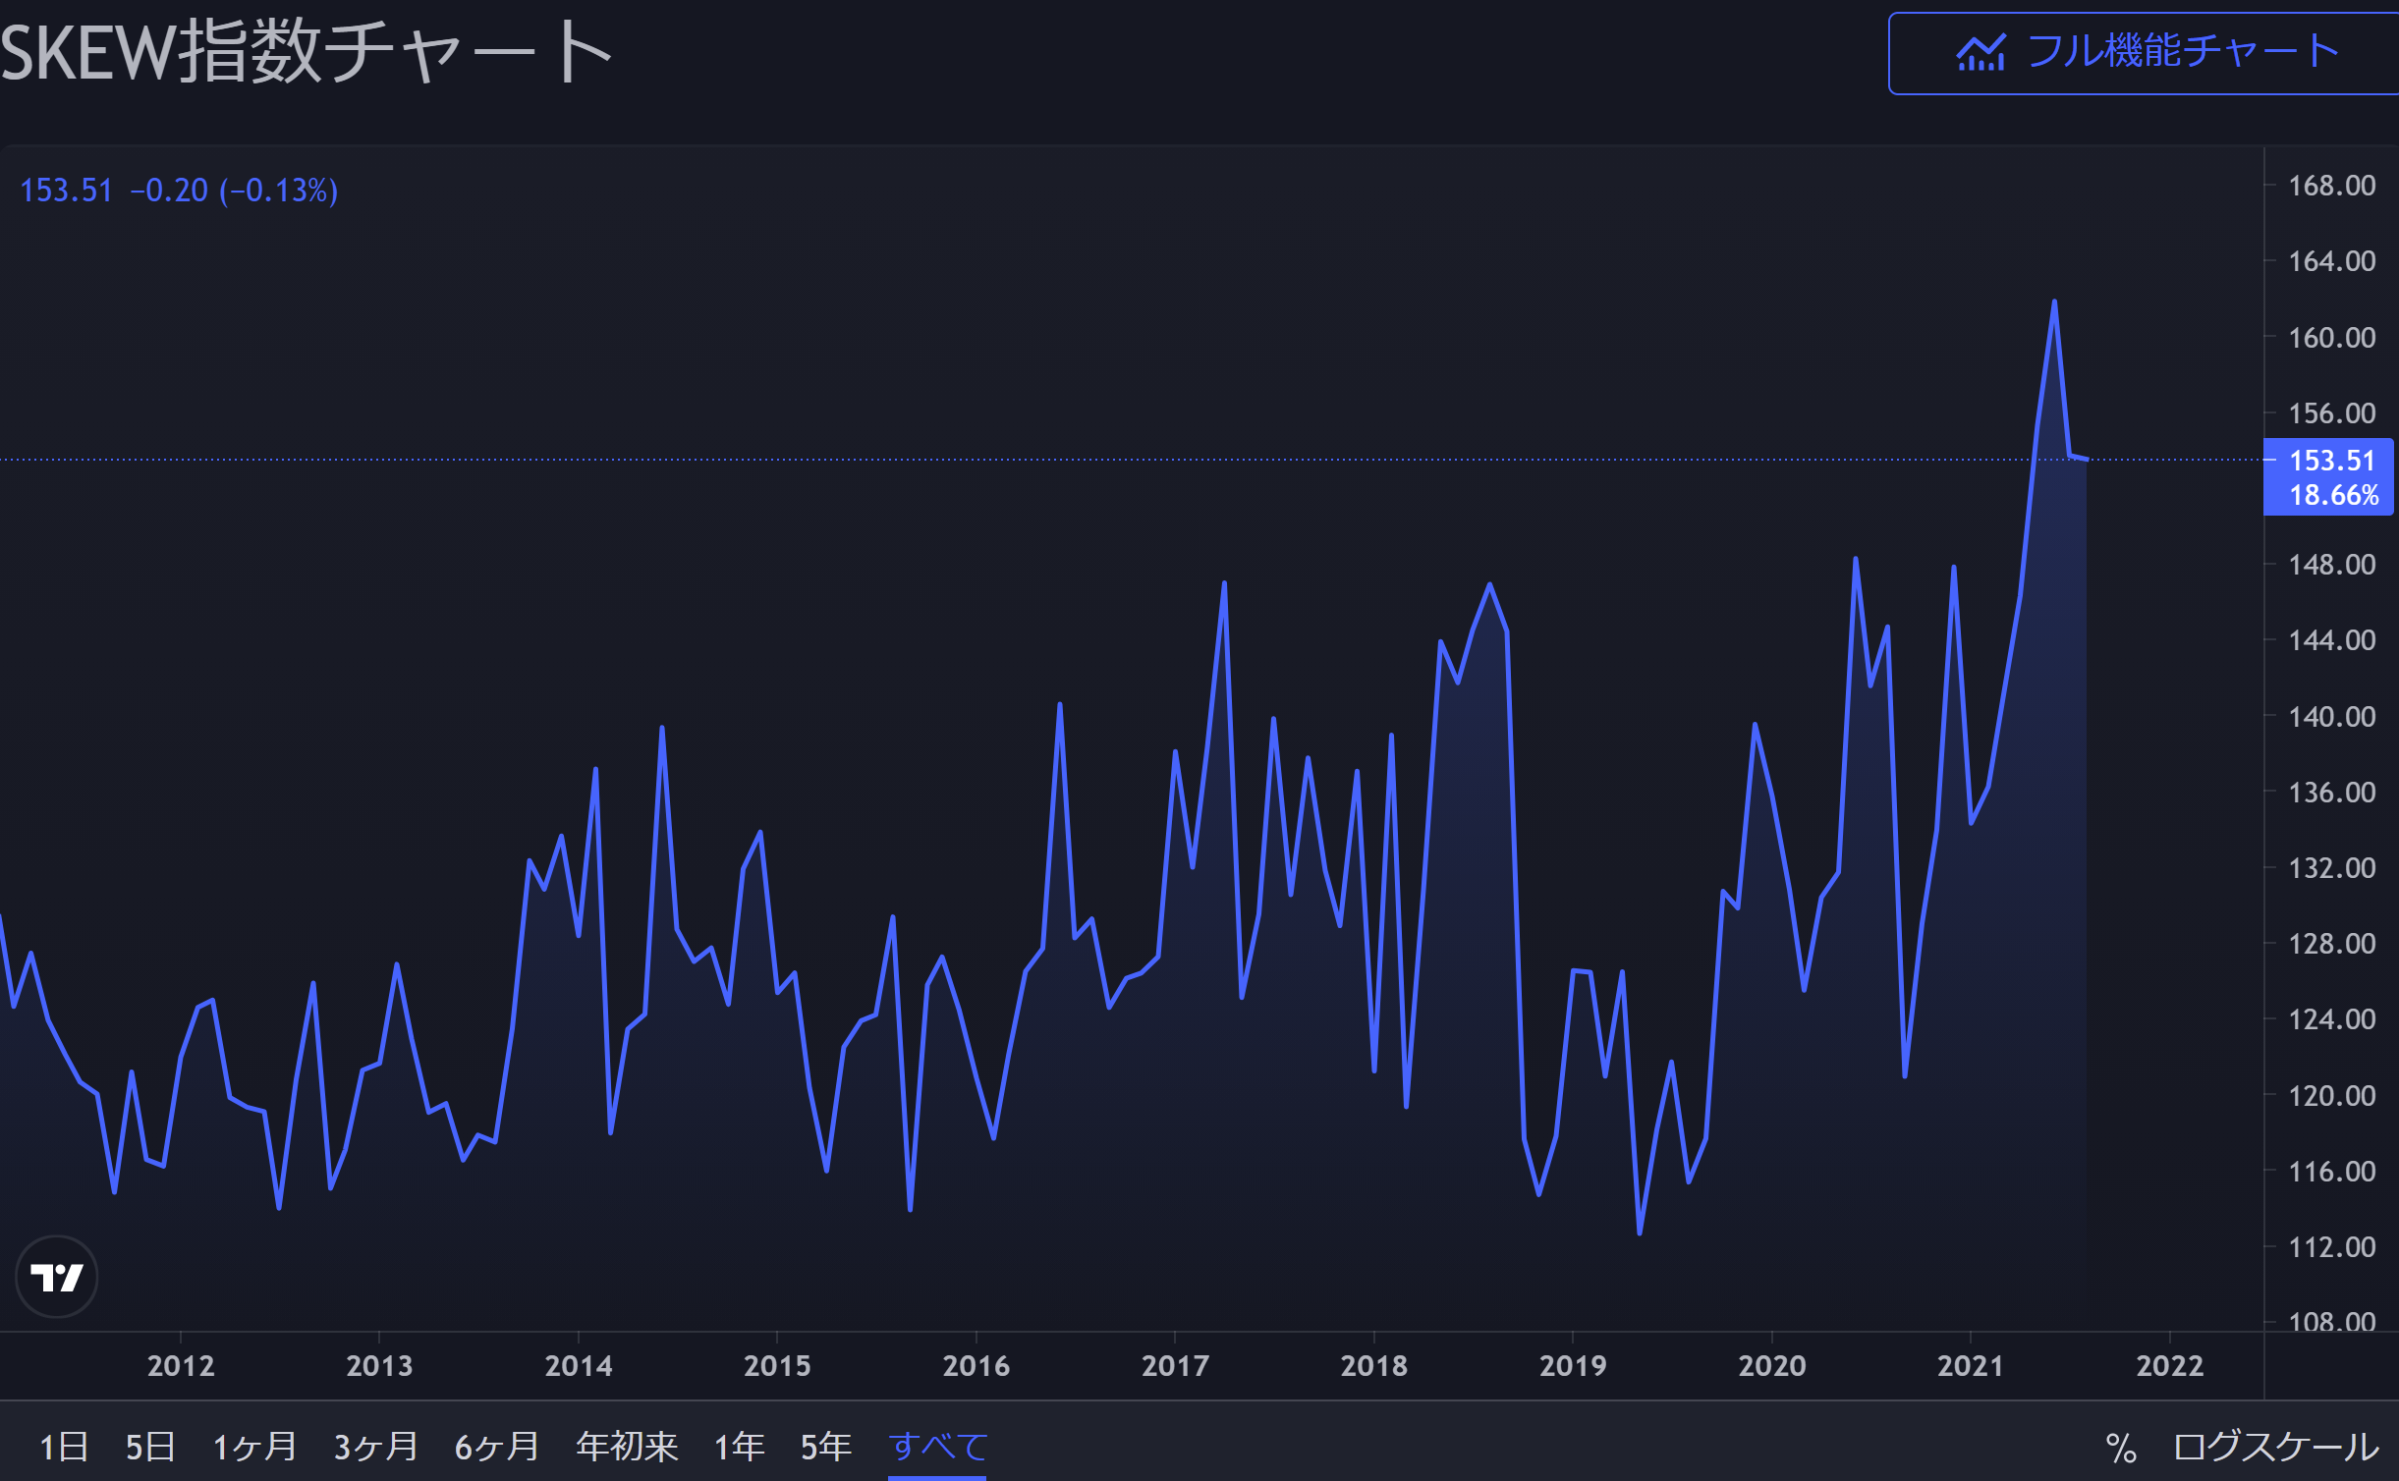Open the フル機能チャート full chart
Screen dimensions: 2399x1481
click(x=2181, y=53)
